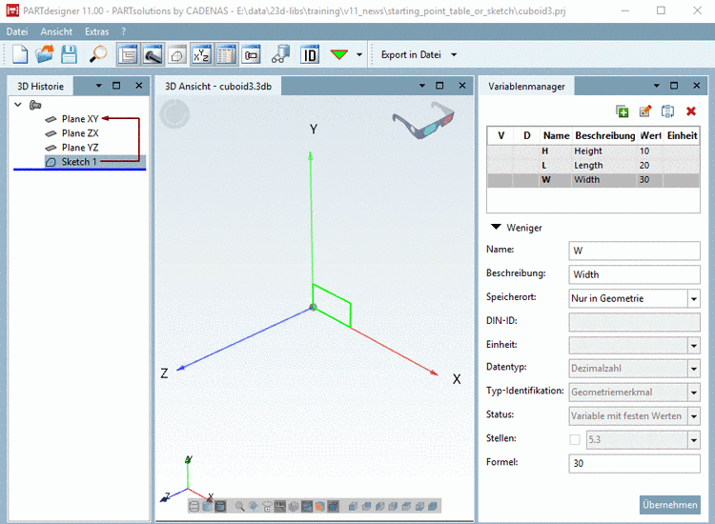Screen dimensions: 715x524
Task: Delete variable with red X icon
Action: (691, 111)
